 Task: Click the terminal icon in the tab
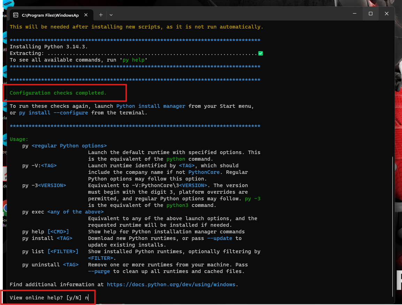(x=16, y=15)
